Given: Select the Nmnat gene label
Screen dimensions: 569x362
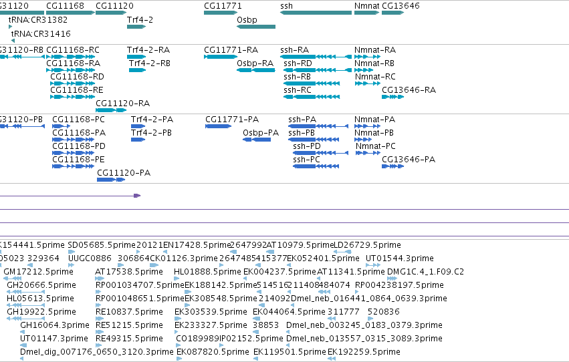Looking at the screenshot, I should 367,6.
